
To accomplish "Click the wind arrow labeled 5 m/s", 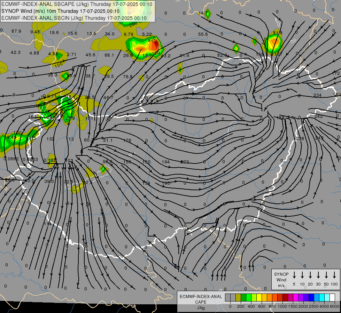I will [x=294, y=275].
